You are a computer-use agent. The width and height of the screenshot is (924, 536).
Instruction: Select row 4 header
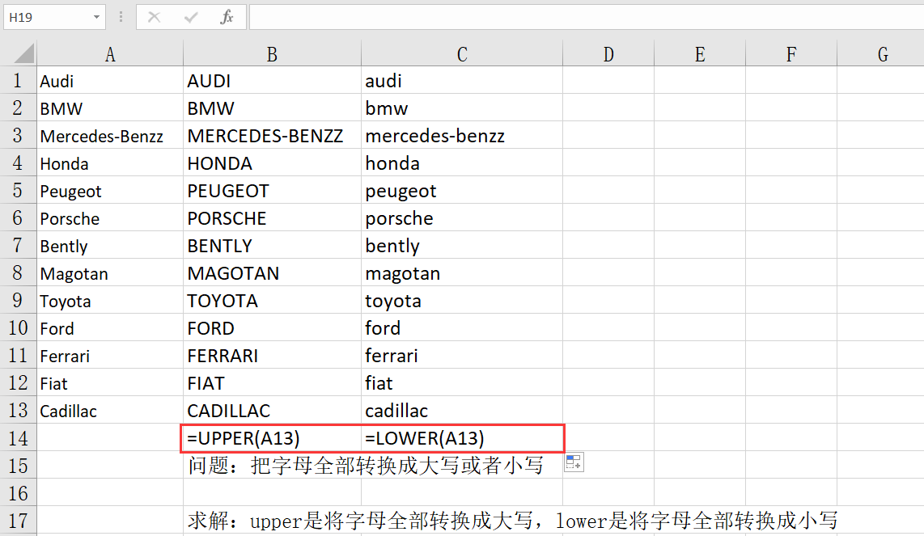coord(18,162)
